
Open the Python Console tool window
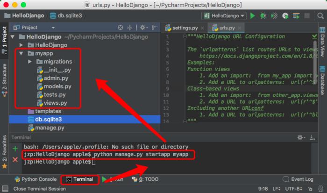[36, 179]
